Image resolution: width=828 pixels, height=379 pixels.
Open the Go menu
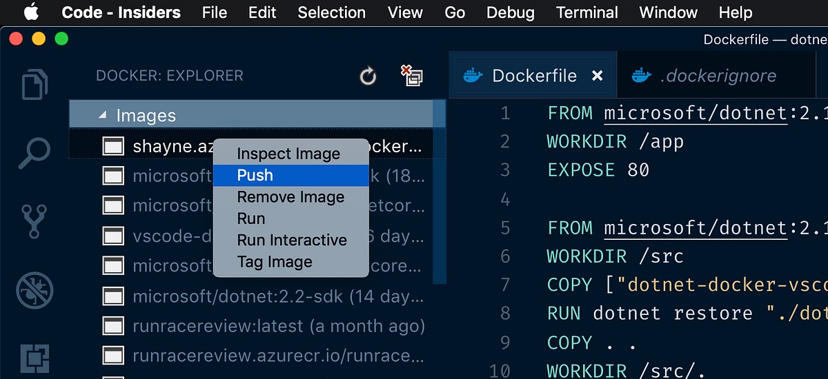[x=455, y=12]
